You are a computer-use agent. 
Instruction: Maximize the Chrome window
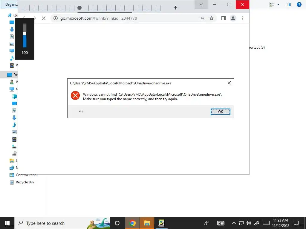point(229,4)
